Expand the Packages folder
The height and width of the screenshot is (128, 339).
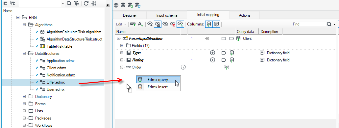click(24, 118)
